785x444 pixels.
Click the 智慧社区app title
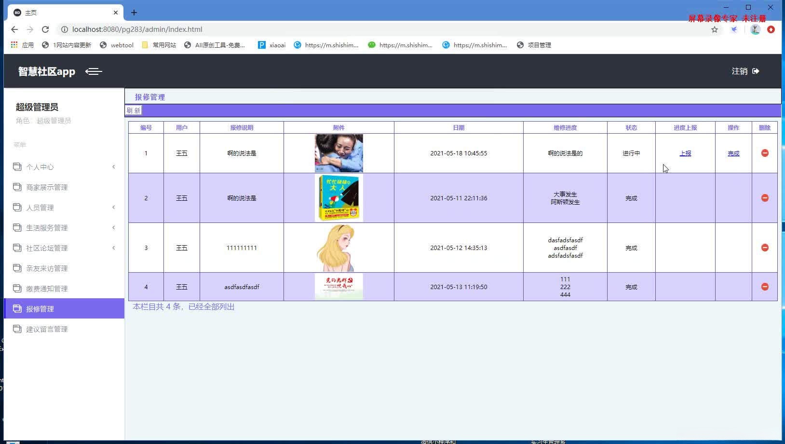click(47, 71)
